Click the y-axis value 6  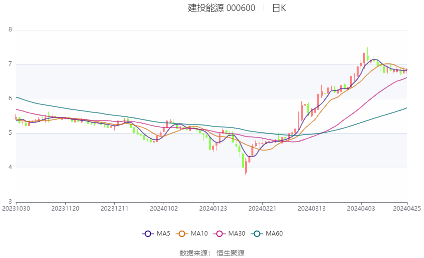10,98
